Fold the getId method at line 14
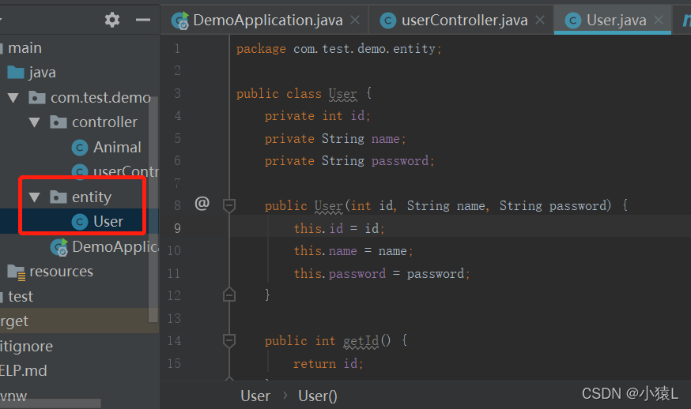 (x=229, y=340)
